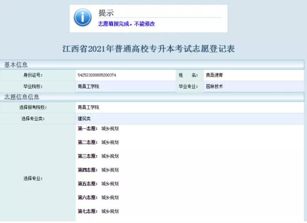Image resolution: width=307 pixels, height=223 pixels.
Task: Choose the 第五志愿 major entry
Action: tap(98, 183)
